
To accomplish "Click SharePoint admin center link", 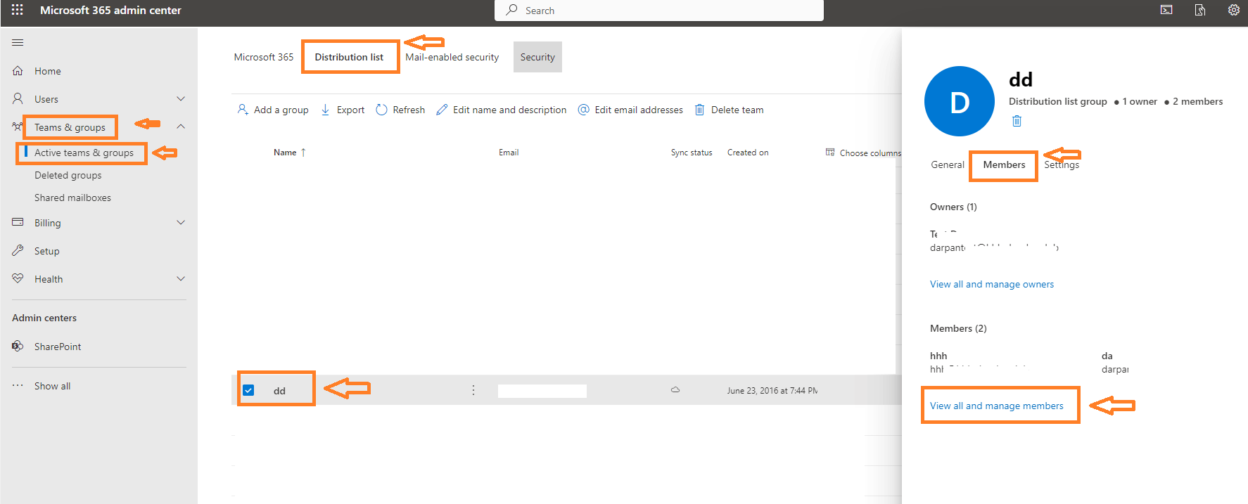I will 58,347.
